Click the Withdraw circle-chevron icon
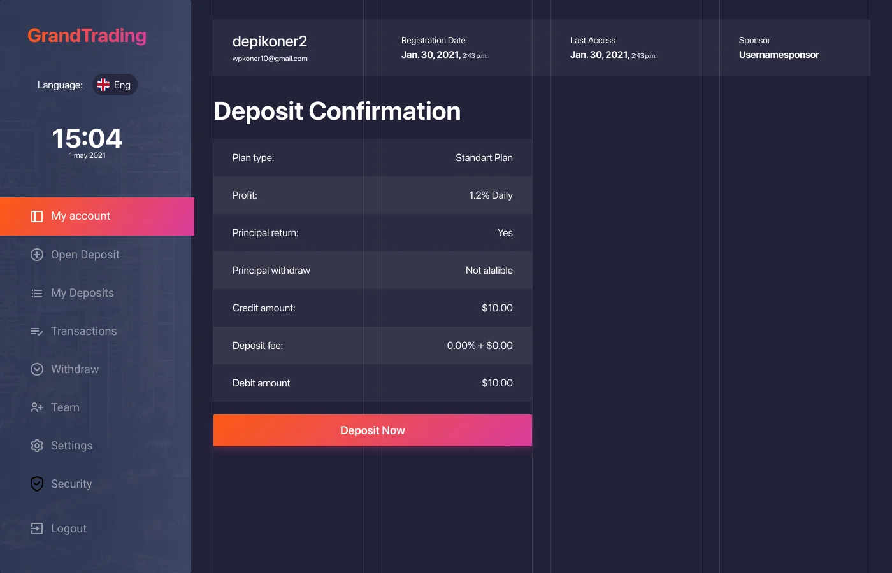This screenshot has width=892, height=573. (x=37, y=369)
